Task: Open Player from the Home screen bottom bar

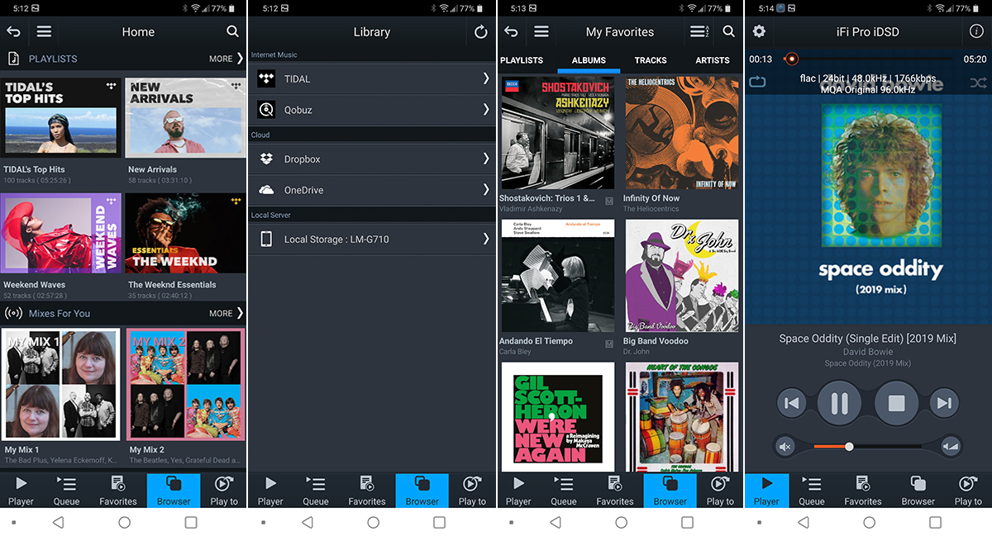Action: pos(21,490)
